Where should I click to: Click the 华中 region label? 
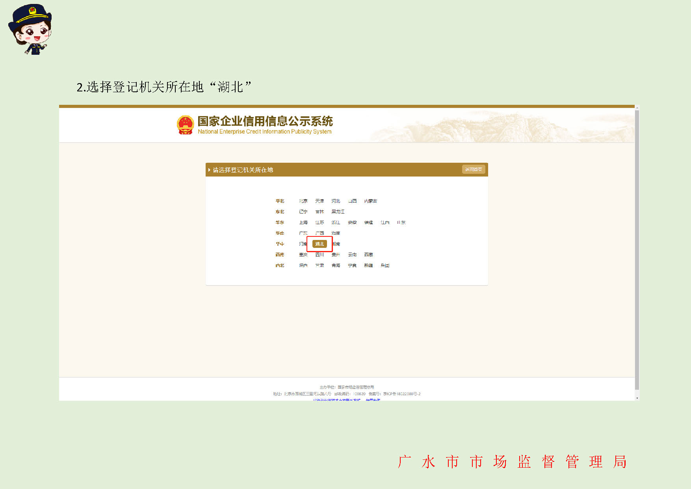point(280,244)
